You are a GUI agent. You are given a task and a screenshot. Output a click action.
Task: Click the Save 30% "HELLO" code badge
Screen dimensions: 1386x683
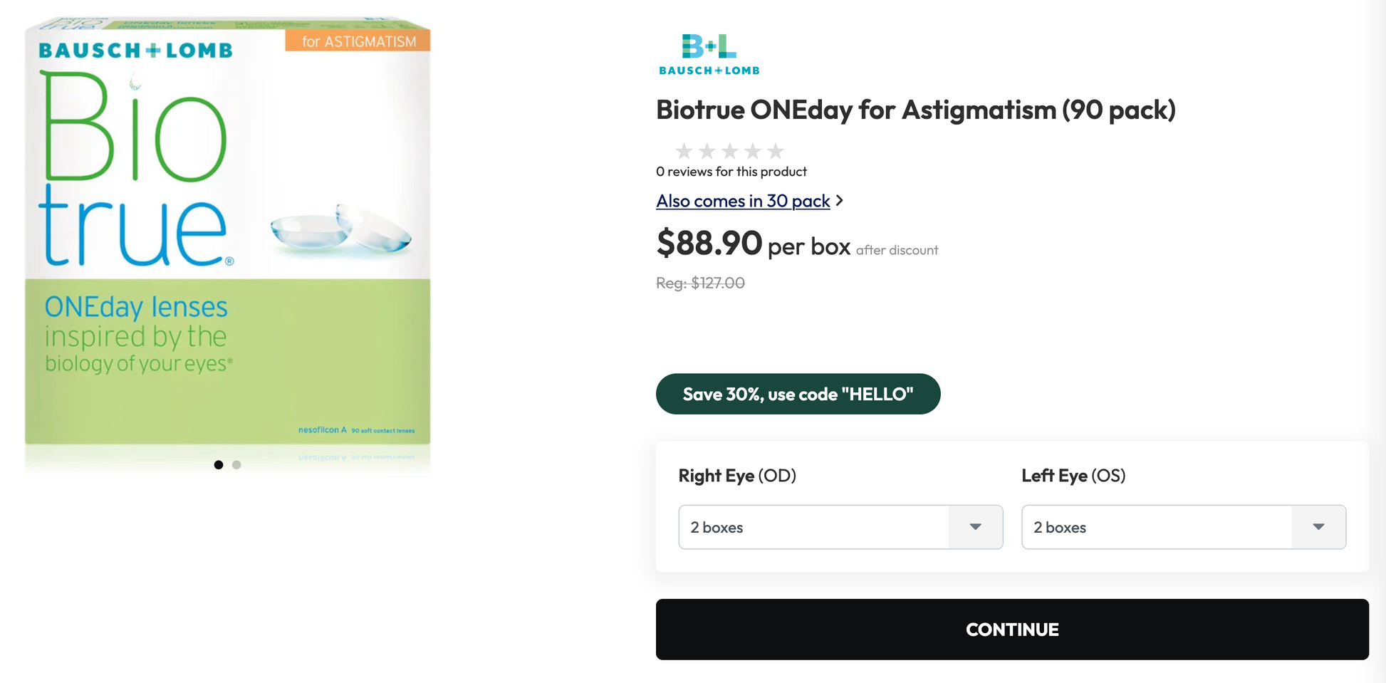(x=798, y=394)
